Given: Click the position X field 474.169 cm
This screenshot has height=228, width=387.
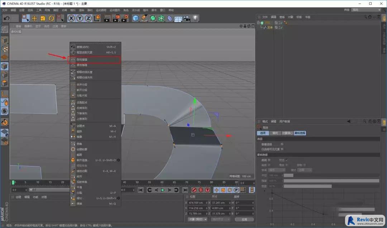Looking at the screenshot, I should (197, 203).
